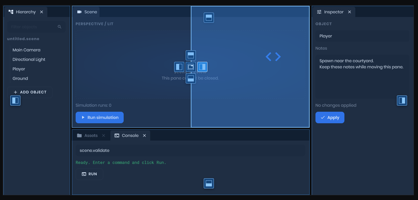Click the center dock-left drop indicator
The width and height of the screenshot is (418, 200).
click(179, 67)
